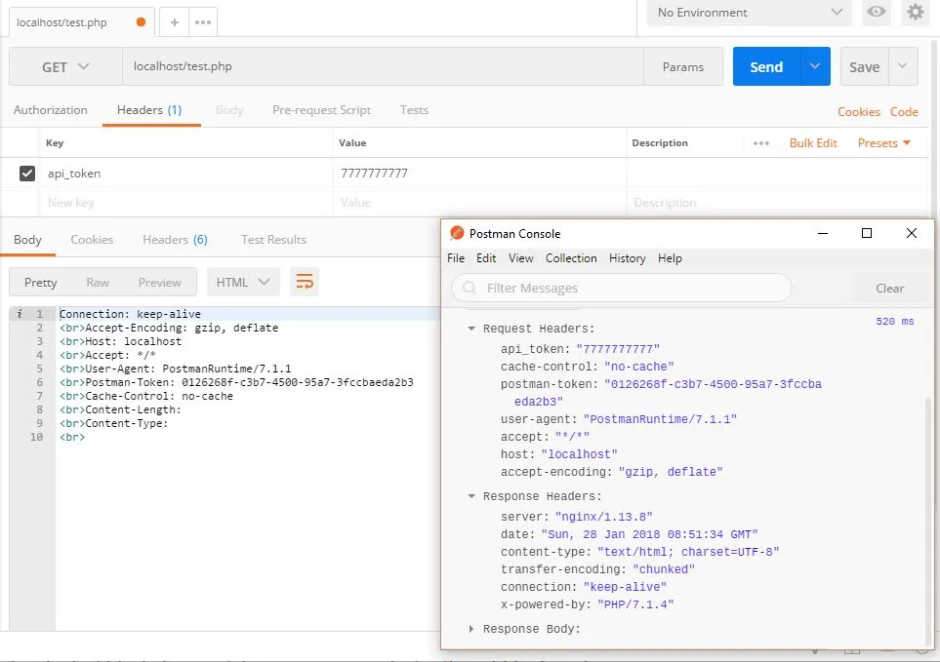Click the Params button
This screenshot has width=940, height=662.
[683, 66]
